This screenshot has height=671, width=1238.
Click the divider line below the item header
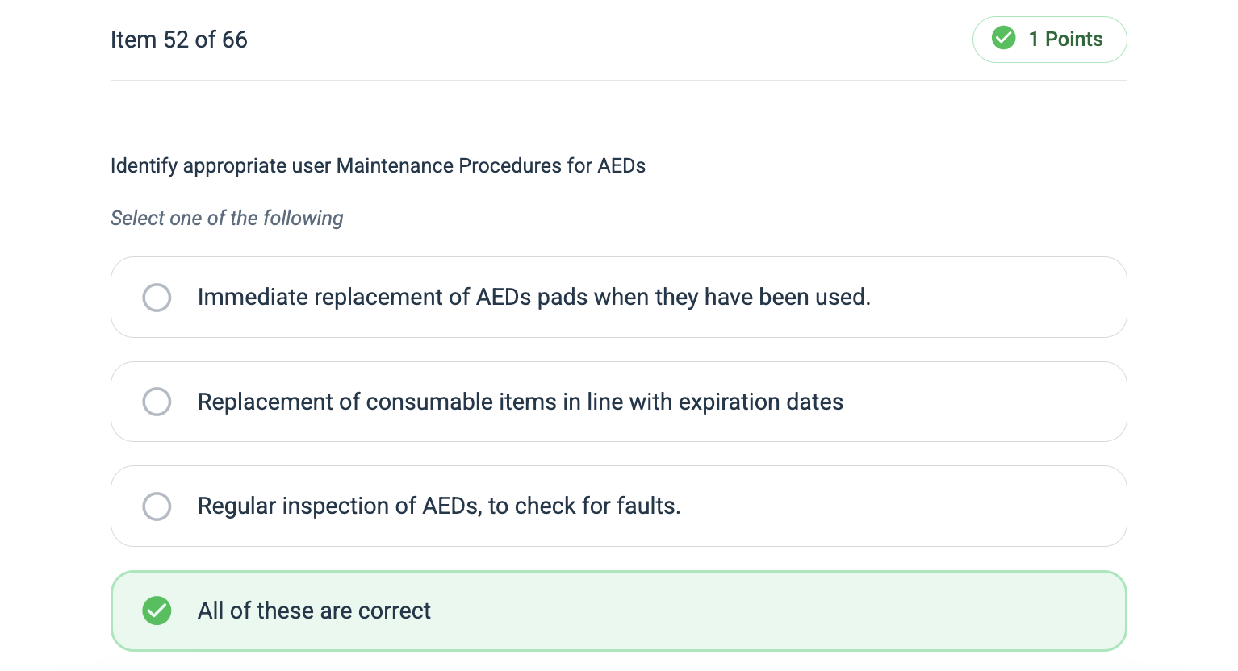[618, 80]
